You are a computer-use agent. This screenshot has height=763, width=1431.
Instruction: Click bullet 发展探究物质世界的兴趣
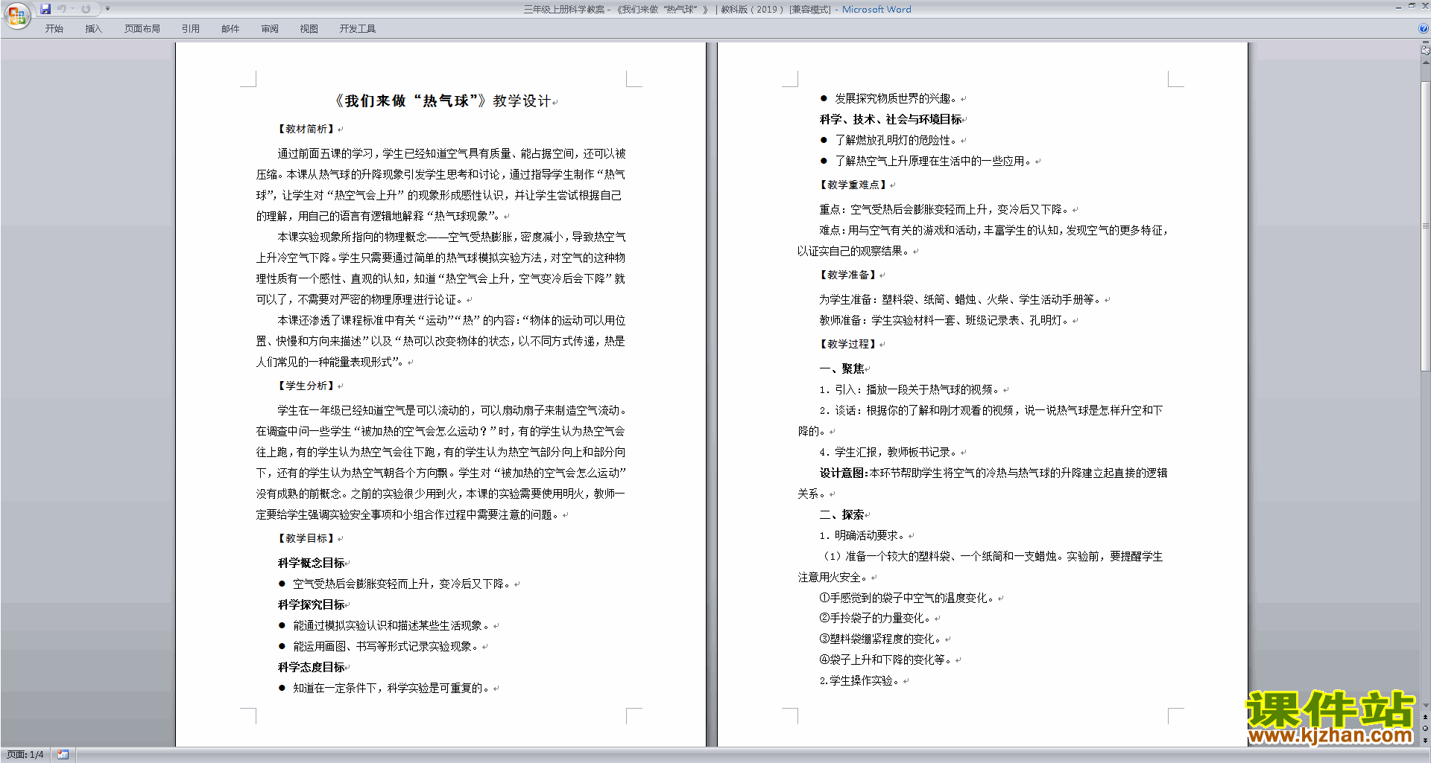pos(896,98)
